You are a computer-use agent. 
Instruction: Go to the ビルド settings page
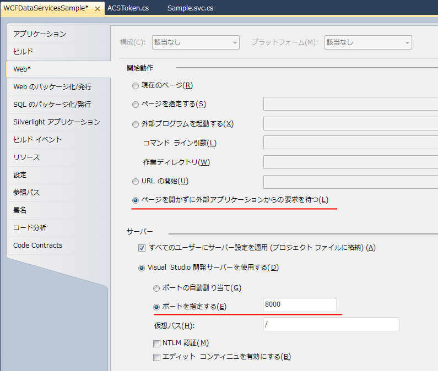tap(23, 52)
